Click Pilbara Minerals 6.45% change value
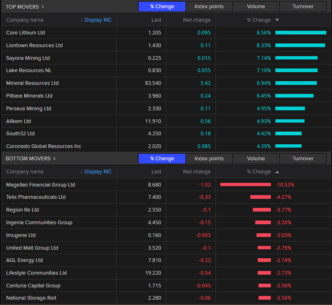 tap(264, 96)
